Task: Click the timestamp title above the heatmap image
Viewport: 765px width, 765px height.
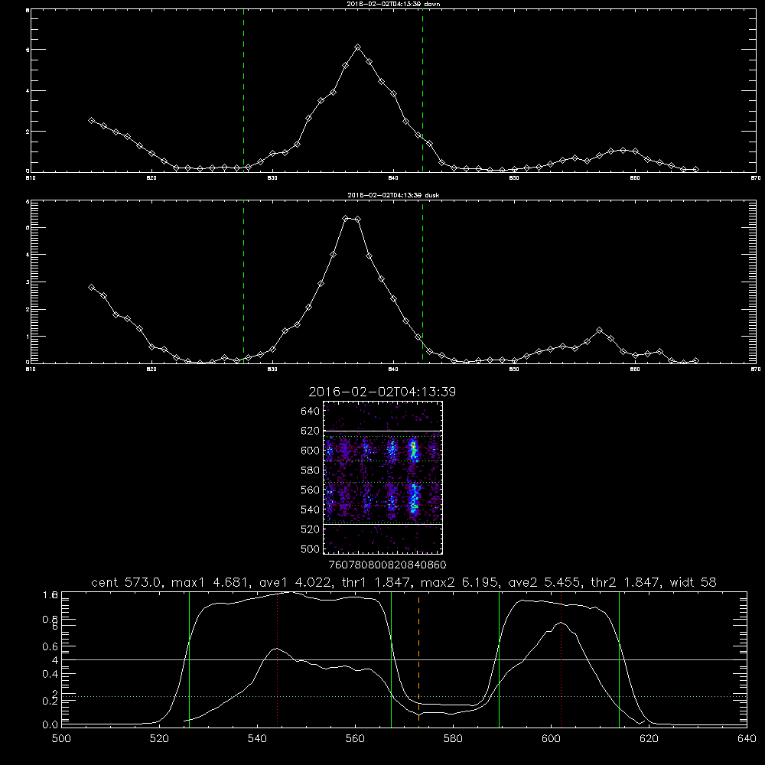Action: (x=382, y=392)
